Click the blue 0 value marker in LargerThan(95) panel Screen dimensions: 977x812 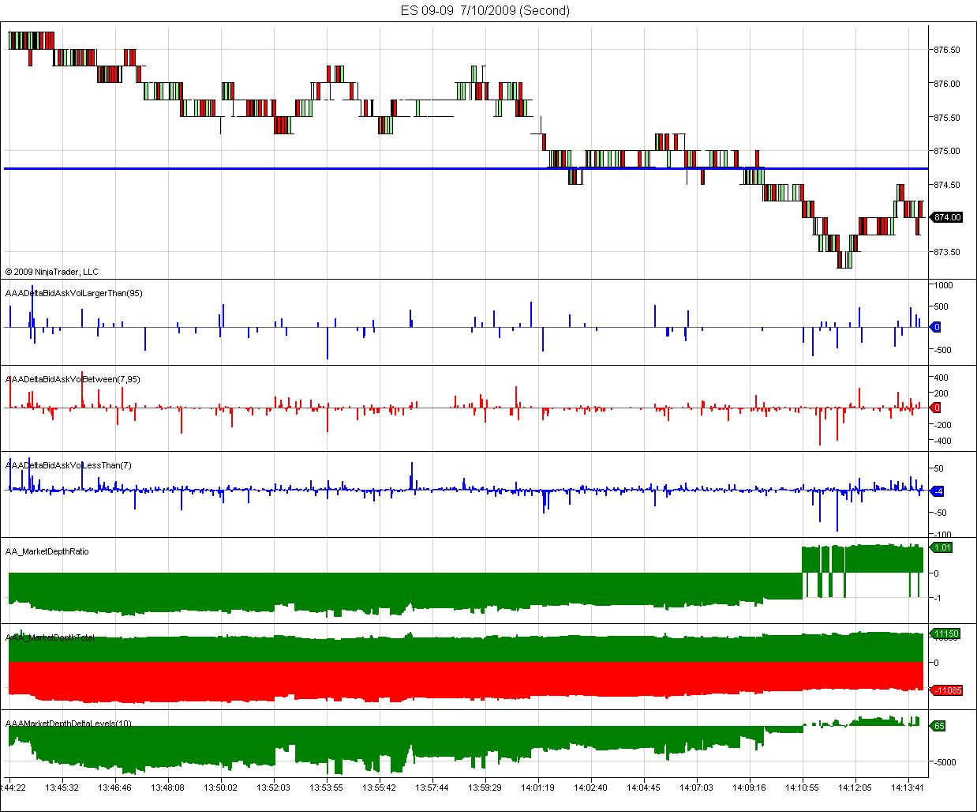937,327
